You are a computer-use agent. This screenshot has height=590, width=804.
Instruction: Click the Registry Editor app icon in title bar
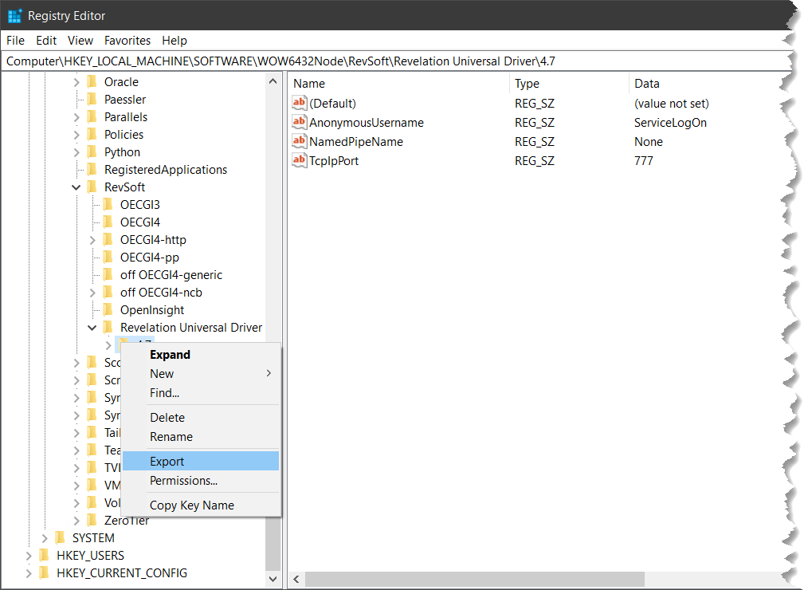(x=14, y=16)
